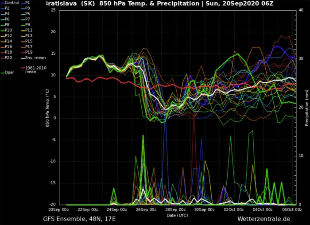
Task: Click the GFS Ensemble, 48N, 17E caption
Action: click(x=79, y=219)
